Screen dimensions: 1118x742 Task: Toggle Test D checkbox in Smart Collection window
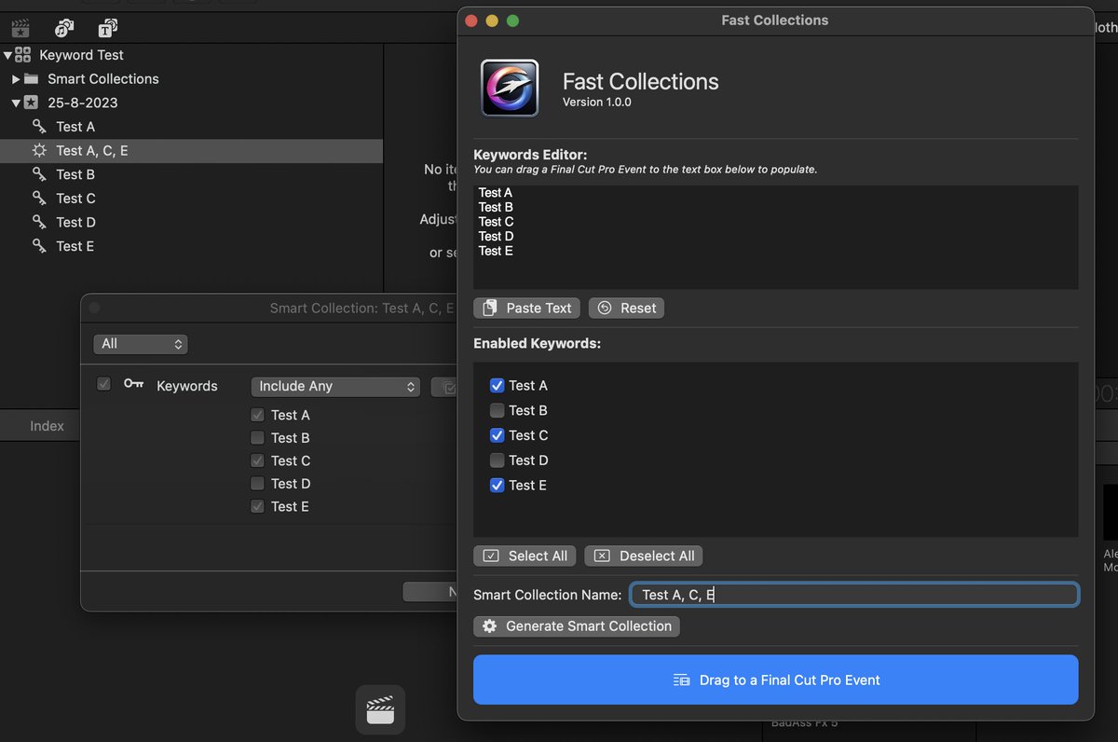(257, 483)
